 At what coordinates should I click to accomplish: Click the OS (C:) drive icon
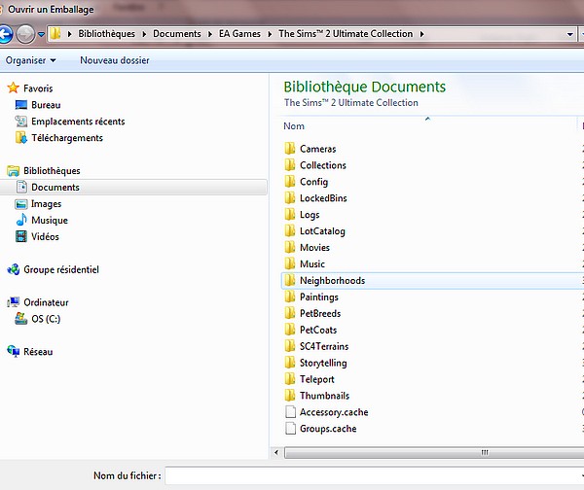(20, 319)
